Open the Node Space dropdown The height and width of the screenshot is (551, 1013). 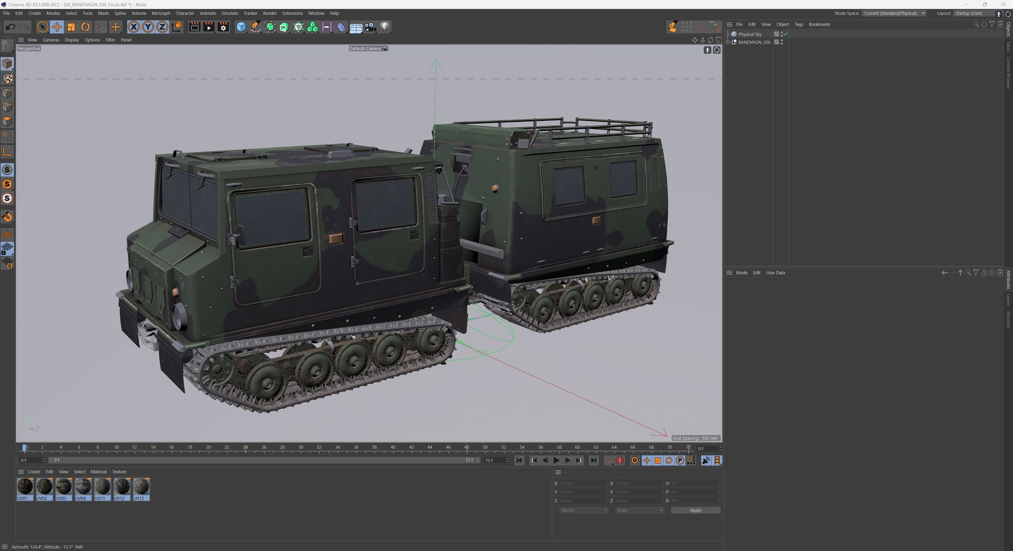pos(894,13)
